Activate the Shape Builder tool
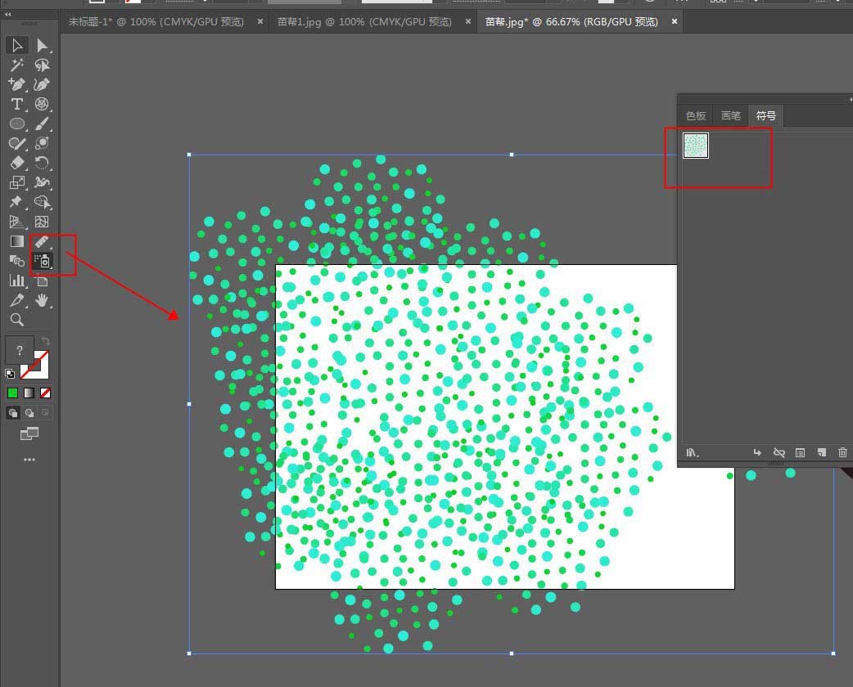Screen dimensions: 853x687 point(42,202)
